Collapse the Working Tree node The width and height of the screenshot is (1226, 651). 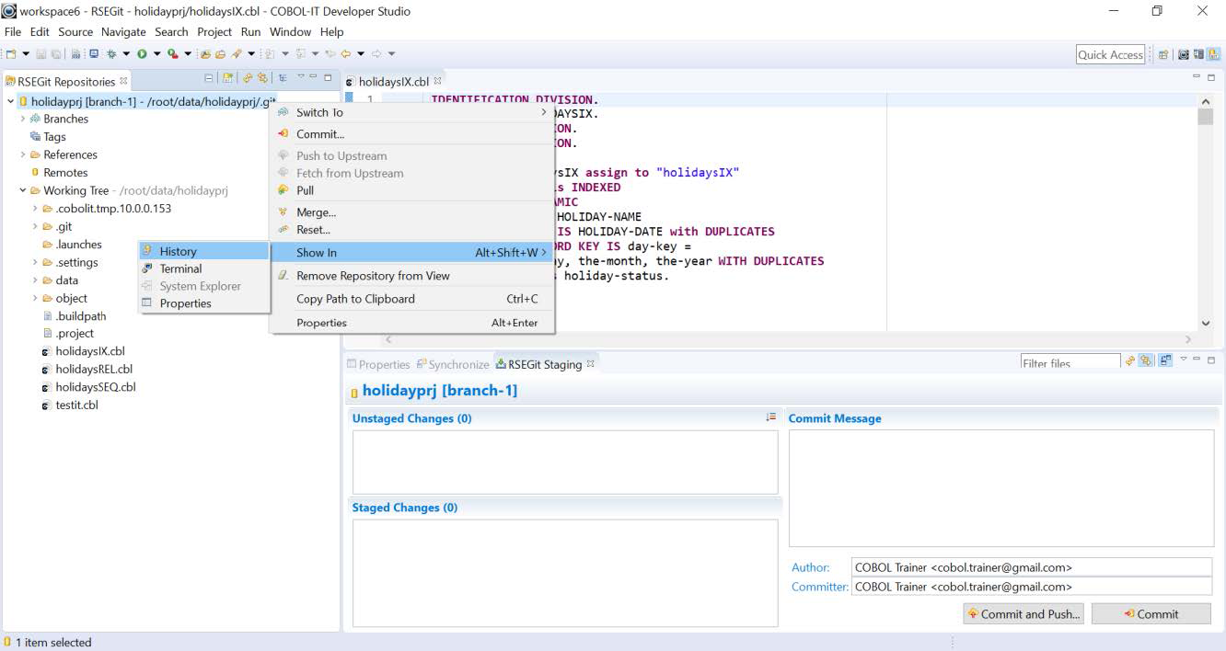coord(23,190)
